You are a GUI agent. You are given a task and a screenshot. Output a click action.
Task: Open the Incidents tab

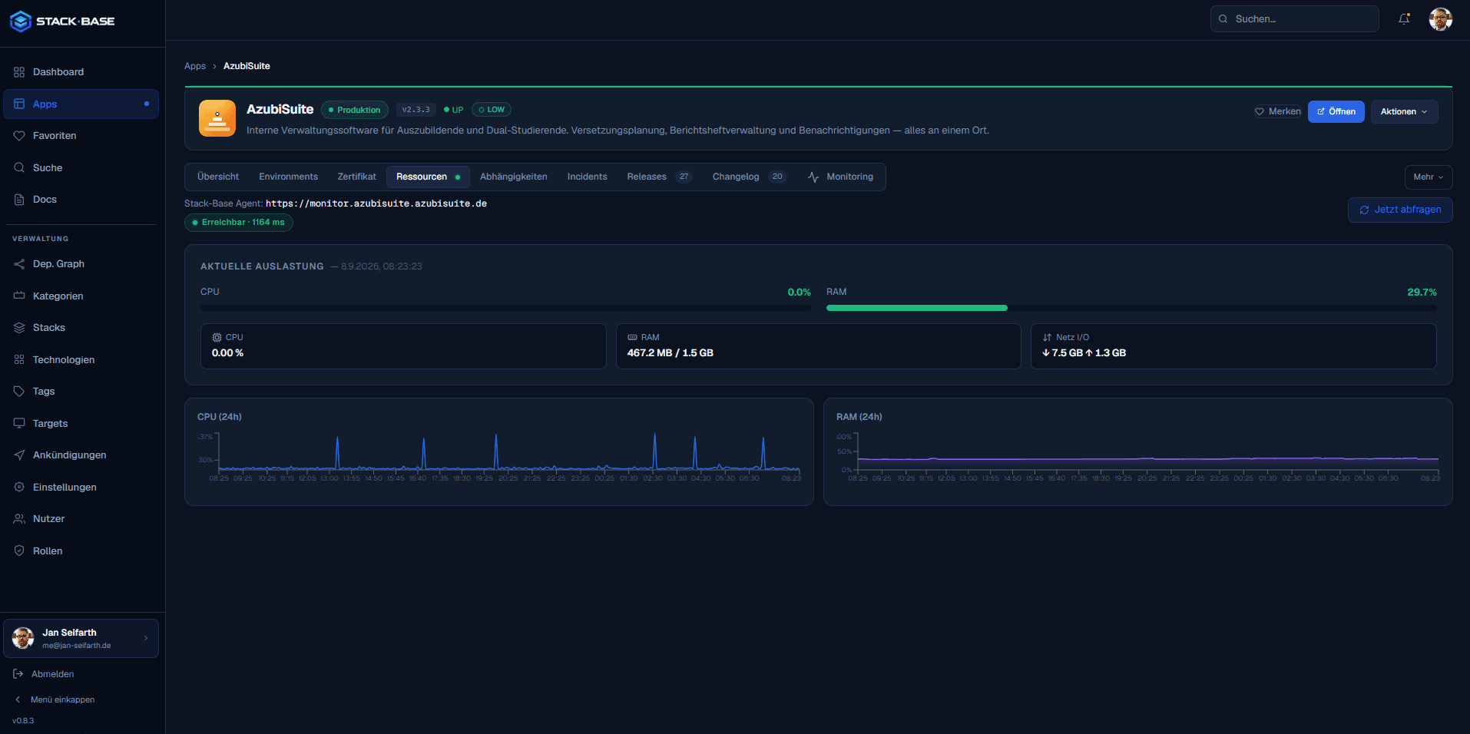click(x=588, y=177)
